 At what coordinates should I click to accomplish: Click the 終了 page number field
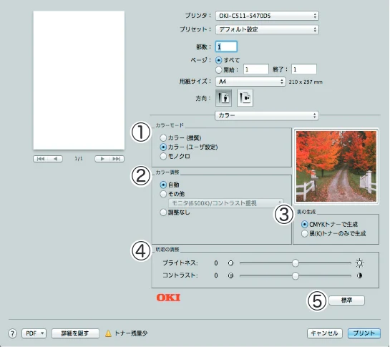[x=304, y=69]
